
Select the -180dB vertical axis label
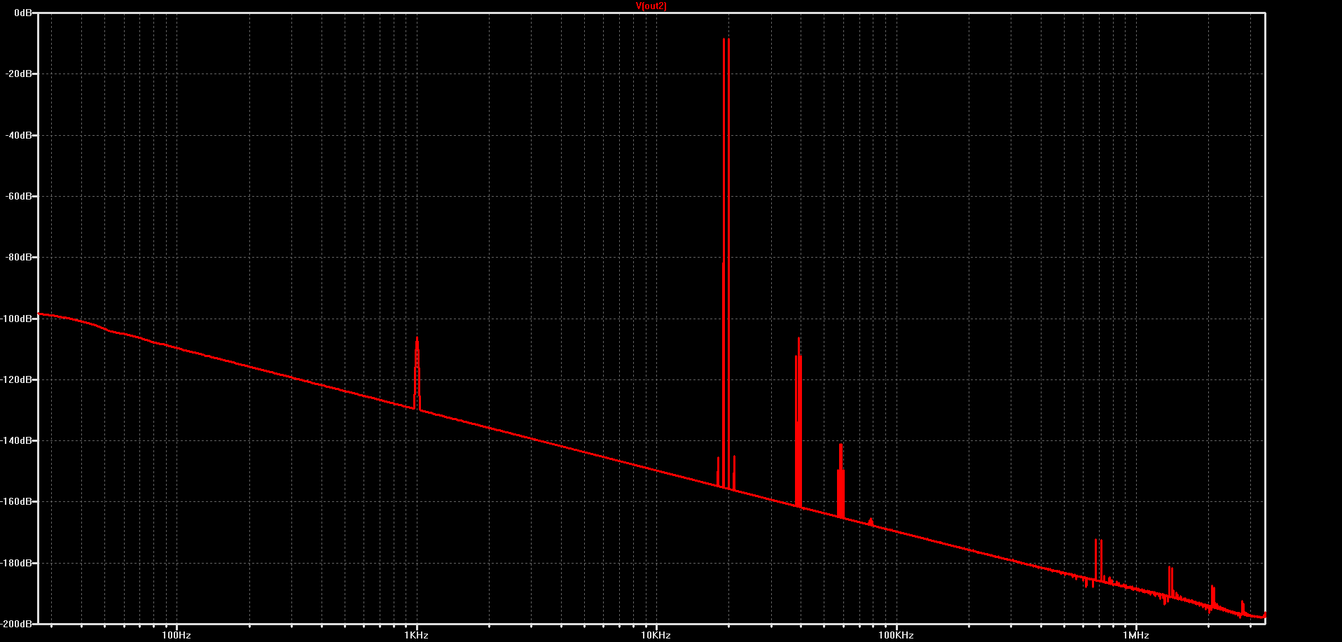coord(17,563)
